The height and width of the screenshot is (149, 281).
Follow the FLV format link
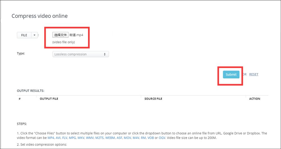point(65,138)
